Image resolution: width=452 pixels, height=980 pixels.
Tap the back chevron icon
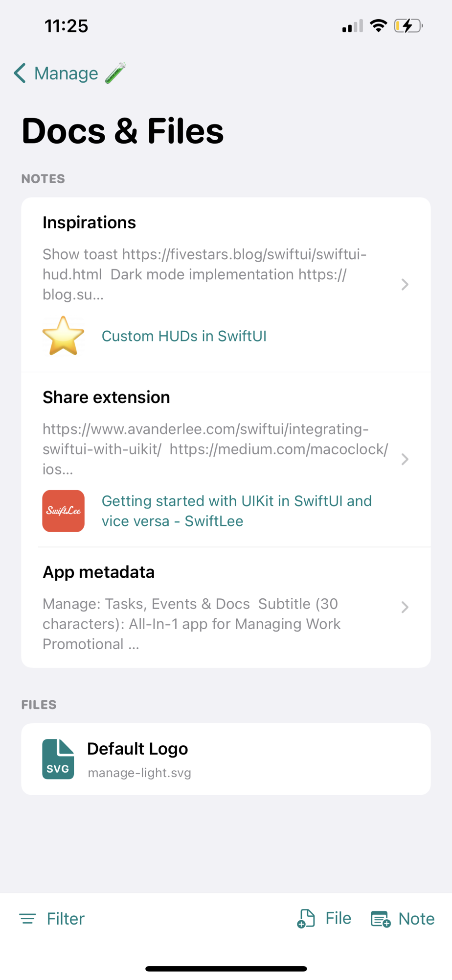point(20,73)
